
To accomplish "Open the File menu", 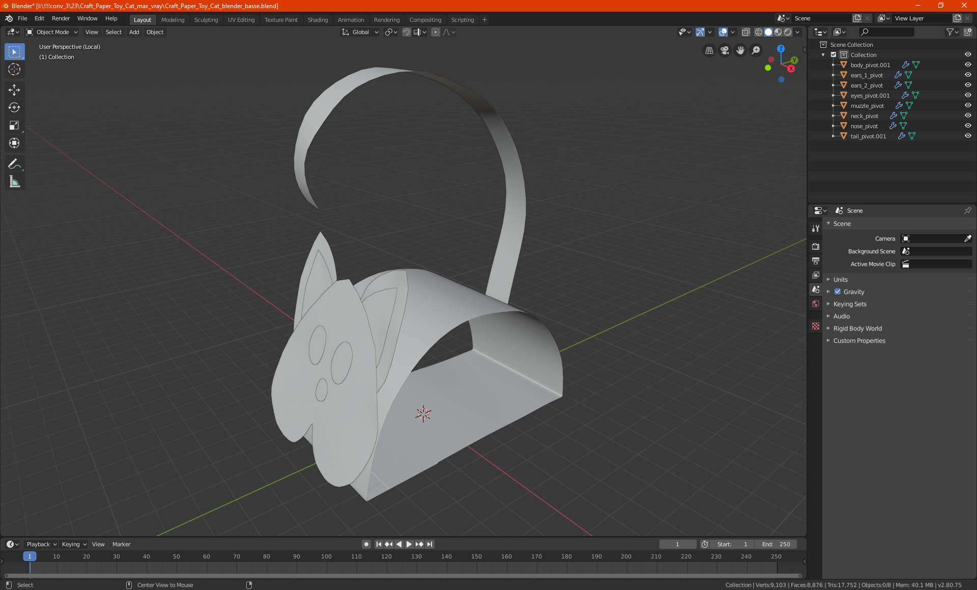I will (22, 18).
